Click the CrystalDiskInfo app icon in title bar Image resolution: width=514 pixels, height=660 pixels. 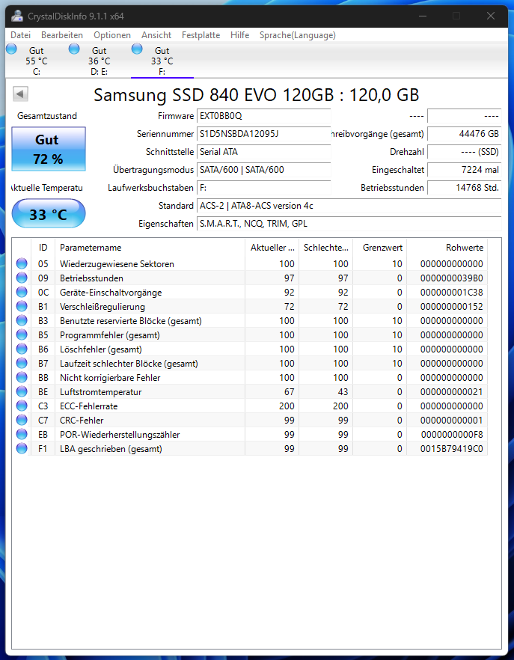[17, 16]
